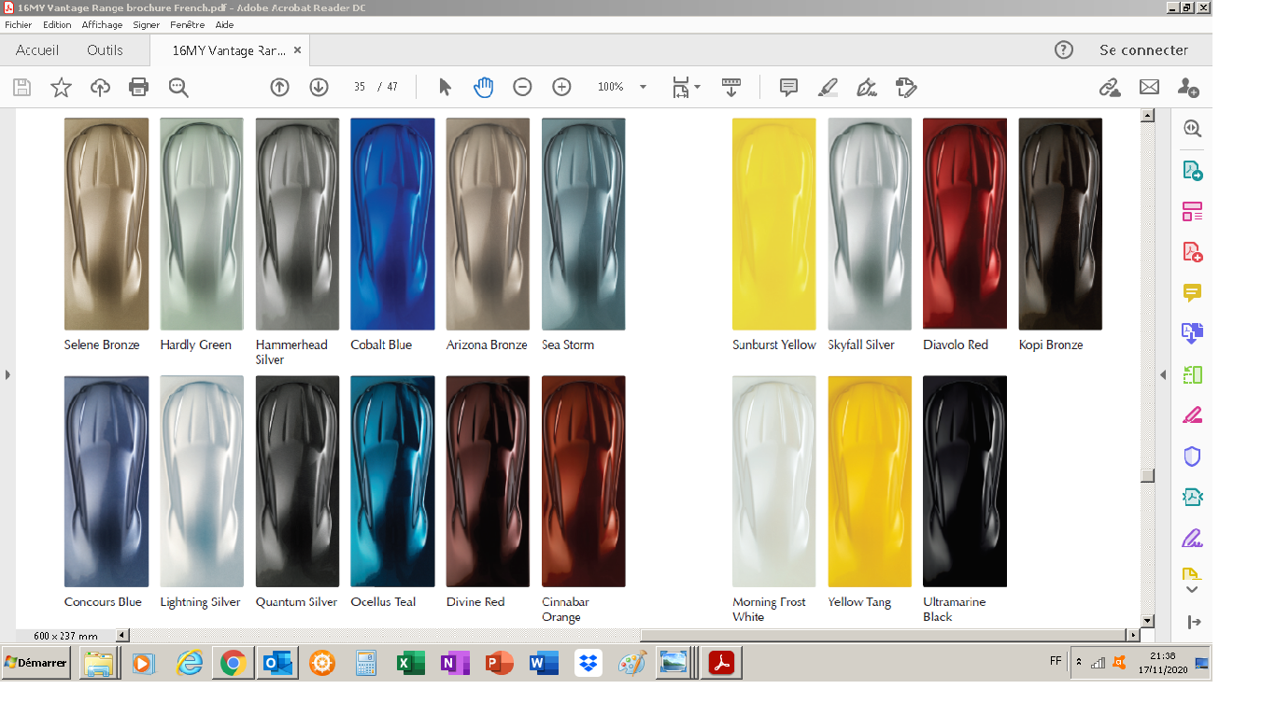This screenshot has width=1276, height=717.
Task: Go to the next page
Action: click(x=319, y=87)
